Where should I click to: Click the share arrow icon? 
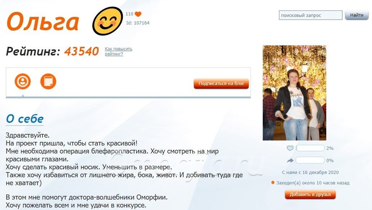(x=290, y=161)
